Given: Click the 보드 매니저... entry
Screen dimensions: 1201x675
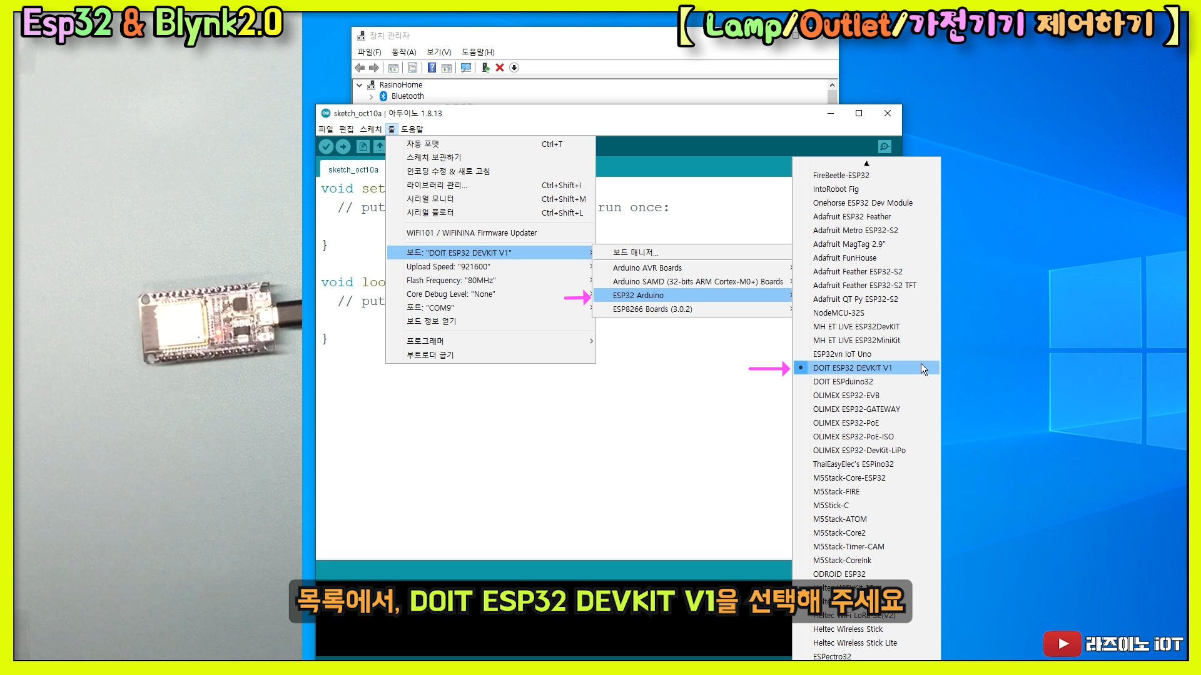Looking at the screenshot, I should tap(636, 252).
